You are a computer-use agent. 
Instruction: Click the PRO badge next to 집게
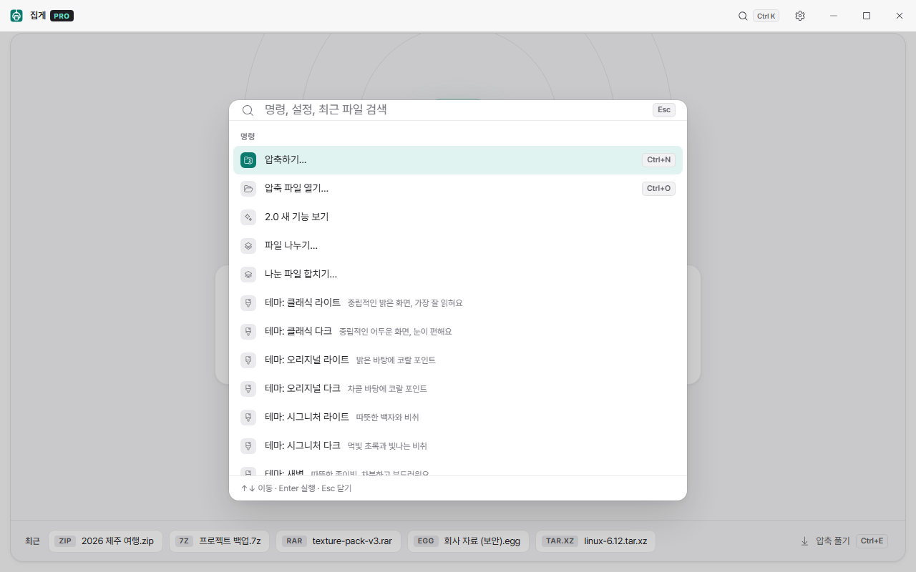point(62,16)
